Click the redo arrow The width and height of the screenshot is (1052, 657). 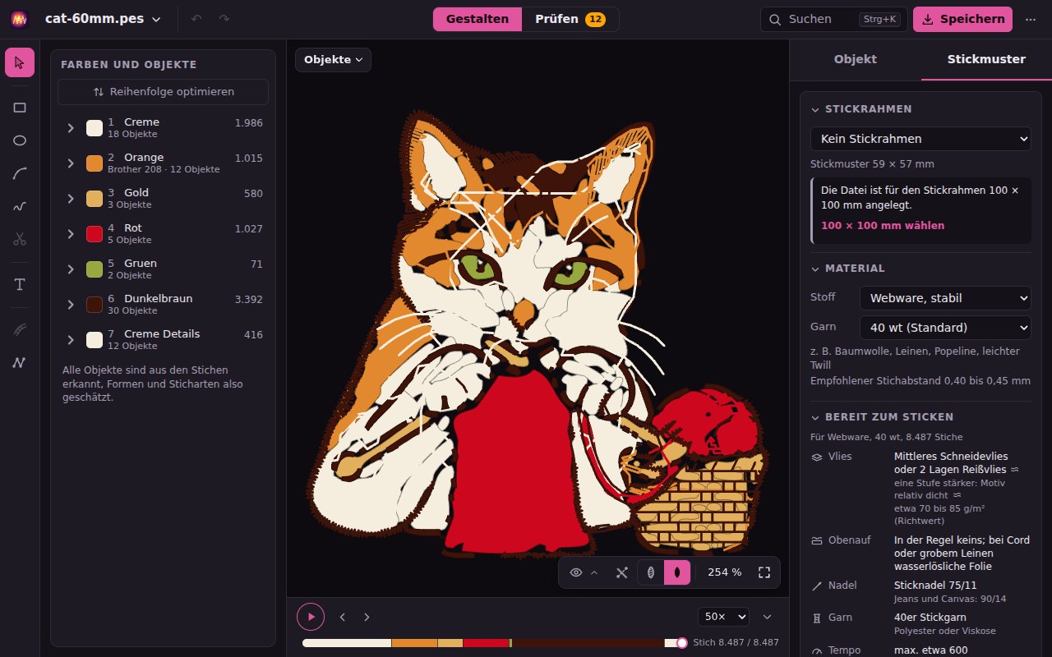click(x=224, y=19)
